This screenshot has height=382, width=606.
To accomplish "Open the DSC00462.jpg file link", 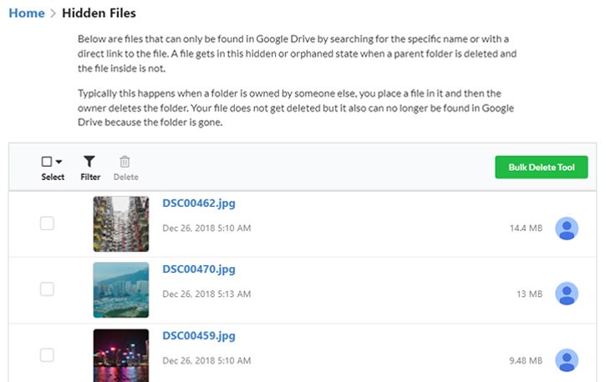I will (x=199, y=204).
